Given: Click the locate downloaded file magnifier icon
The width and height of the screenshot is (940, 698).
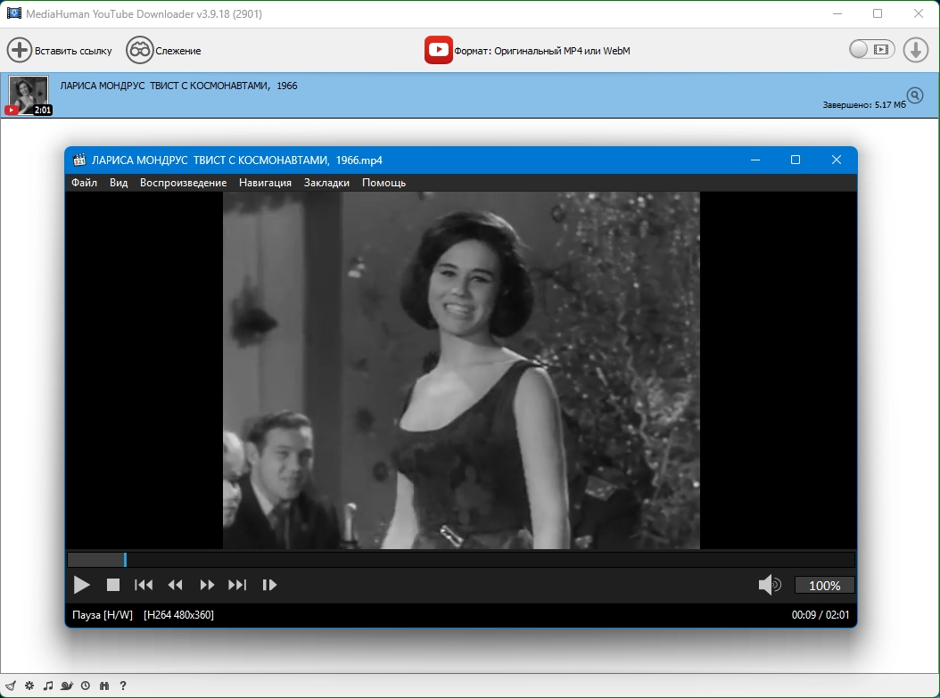Looking at the screenshot, I should 915,95.
